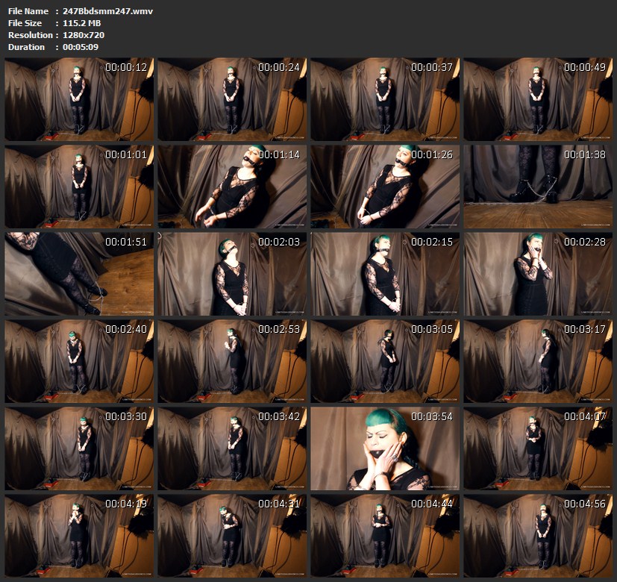Select the thumbnail stamped 00:00:12
The image size is (617, 582).
coord(79,99)
